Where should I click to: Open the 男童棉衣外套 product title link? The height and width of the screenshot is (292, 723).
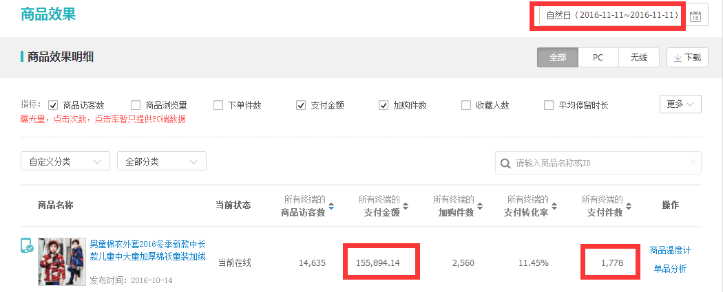tap(147, 249)
